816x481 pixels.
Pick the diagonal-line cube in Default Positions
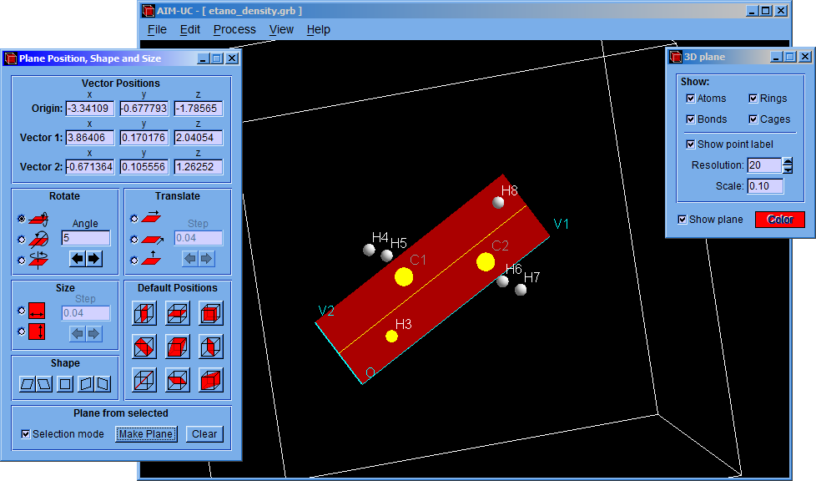tap(144, 379)
